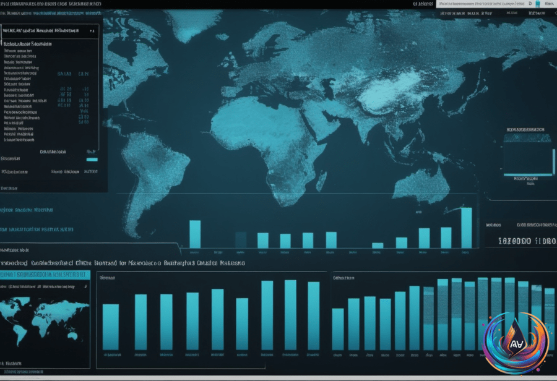Select the rightmost header label above the map
Viewport: 557px width, 381px height.
[x=537, y=13]
